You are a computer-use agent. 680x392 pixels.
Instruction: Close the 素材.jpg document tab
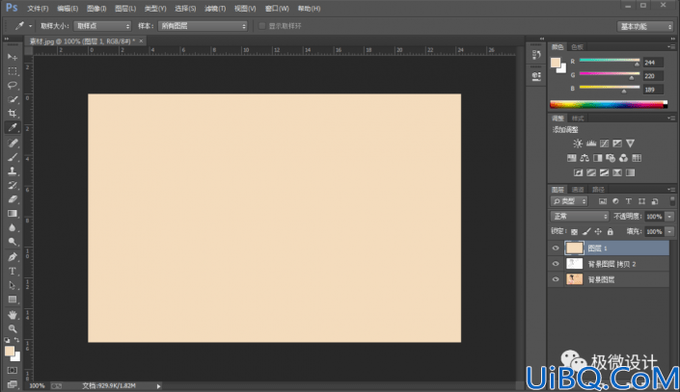pyautogui.click(x=141, y=40)
